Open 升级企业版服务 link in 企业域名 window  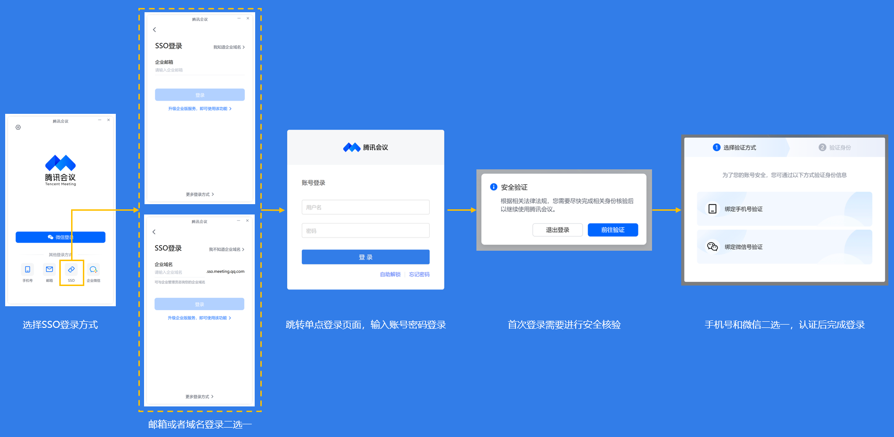coord(199,318)
